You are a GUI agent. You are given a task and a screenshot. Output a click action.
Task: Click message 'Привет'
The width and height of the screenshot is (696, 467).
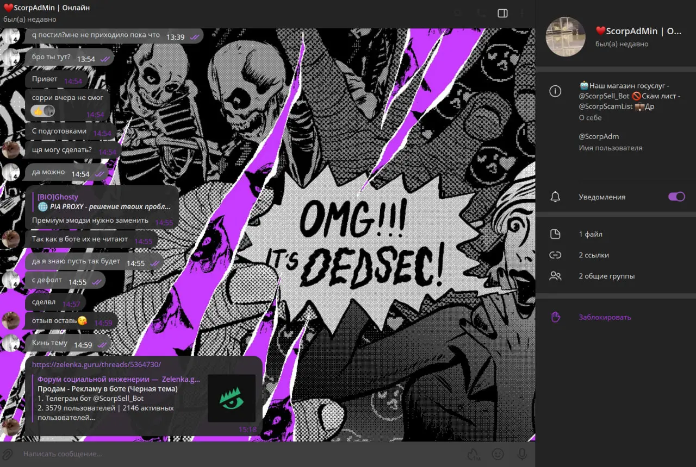point(56,79)
